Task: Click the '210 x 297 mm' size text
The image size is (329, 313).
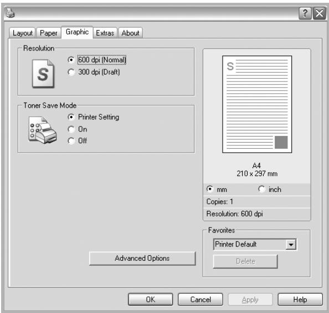Action: pyautogui.click(x=257, y=174)
